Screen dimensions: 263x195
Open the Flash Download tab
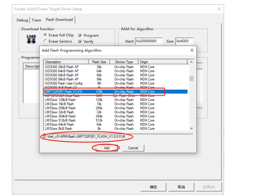coord(59,19)
